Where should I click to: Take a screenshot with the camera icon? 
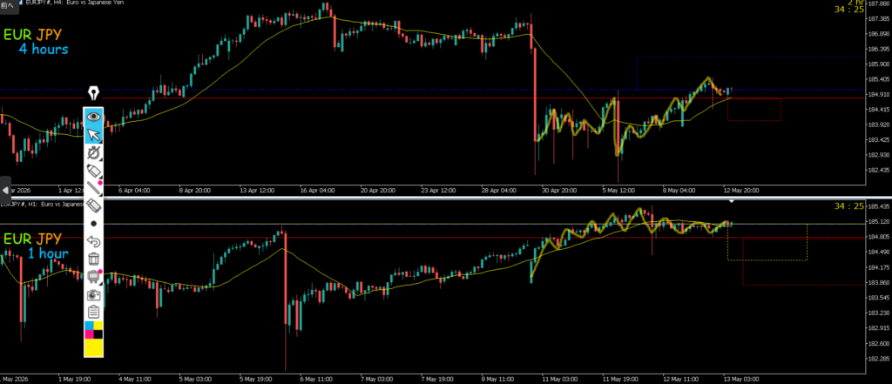click(94, 294)
